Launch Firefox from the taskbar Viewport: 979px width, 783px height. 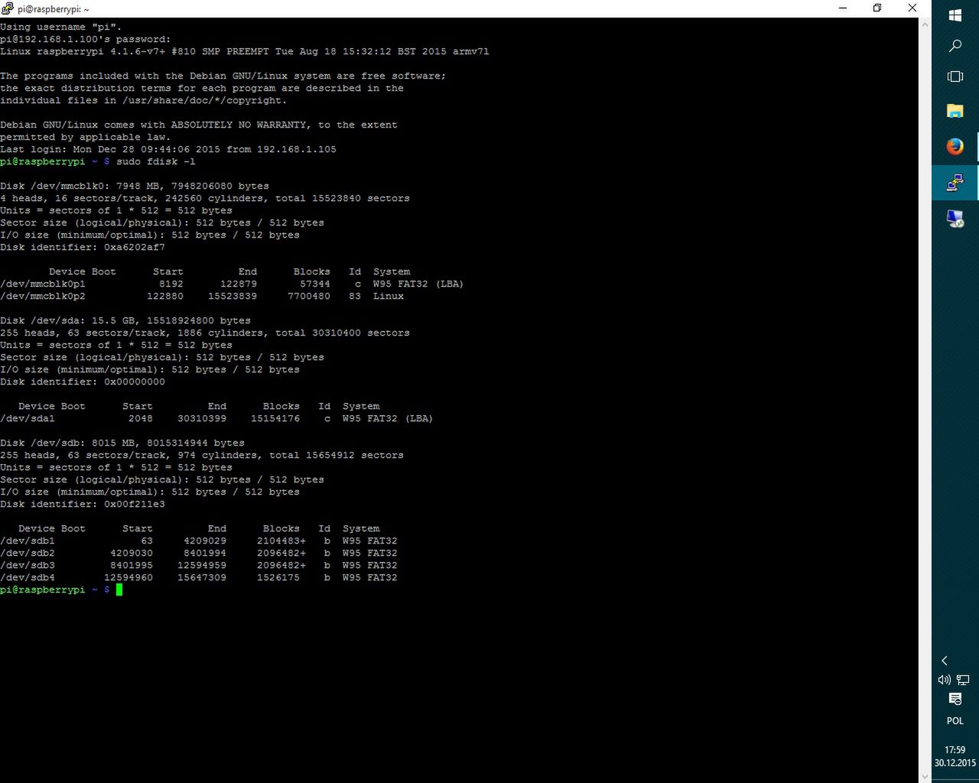coord(955,147)
